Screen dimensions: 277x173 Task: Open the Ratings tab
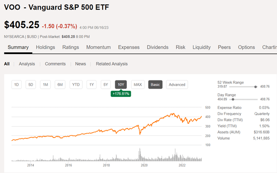[x=71, y=47]
